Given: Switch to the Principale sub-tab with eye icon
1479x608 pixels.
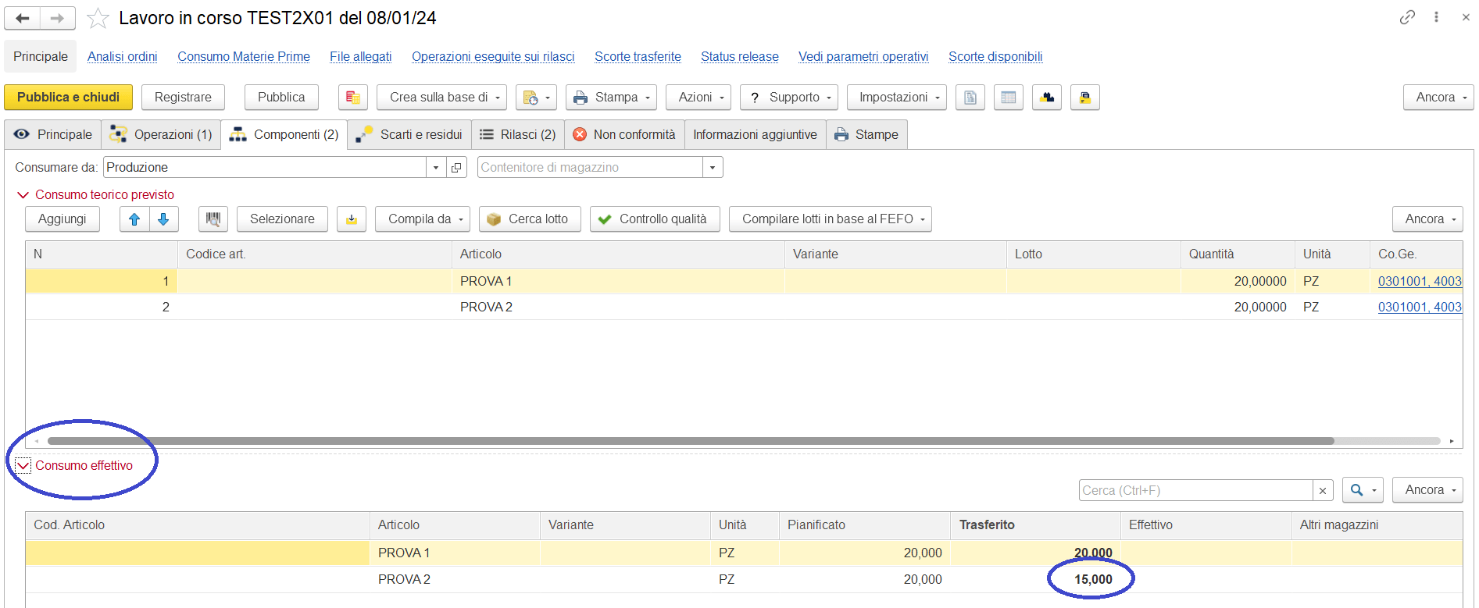Looking at the screenshot, I should pos(53,134).
